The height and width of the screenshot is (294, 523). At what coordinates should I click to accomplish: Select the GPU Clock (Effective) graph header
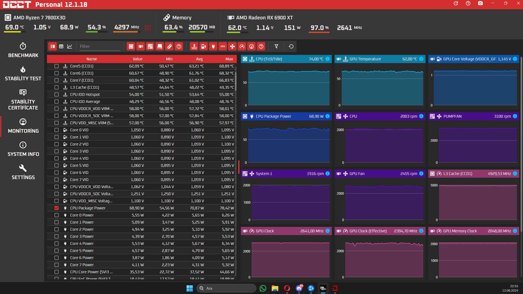click(380, 231)
